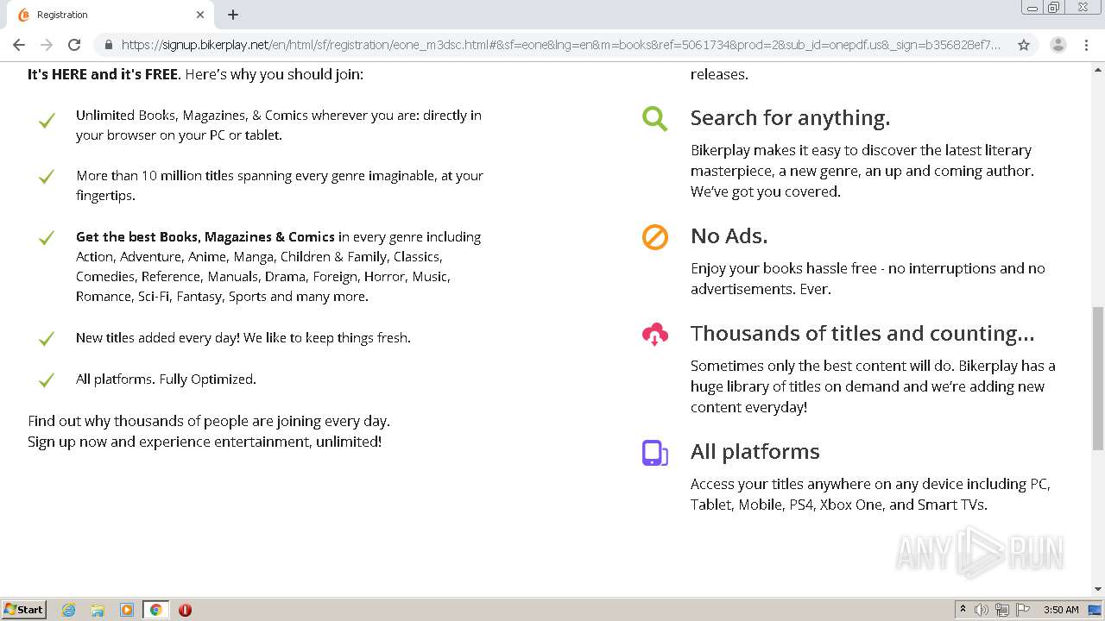Click the show desktop button
The image size is (1105, 621).
click(1096, 610)
